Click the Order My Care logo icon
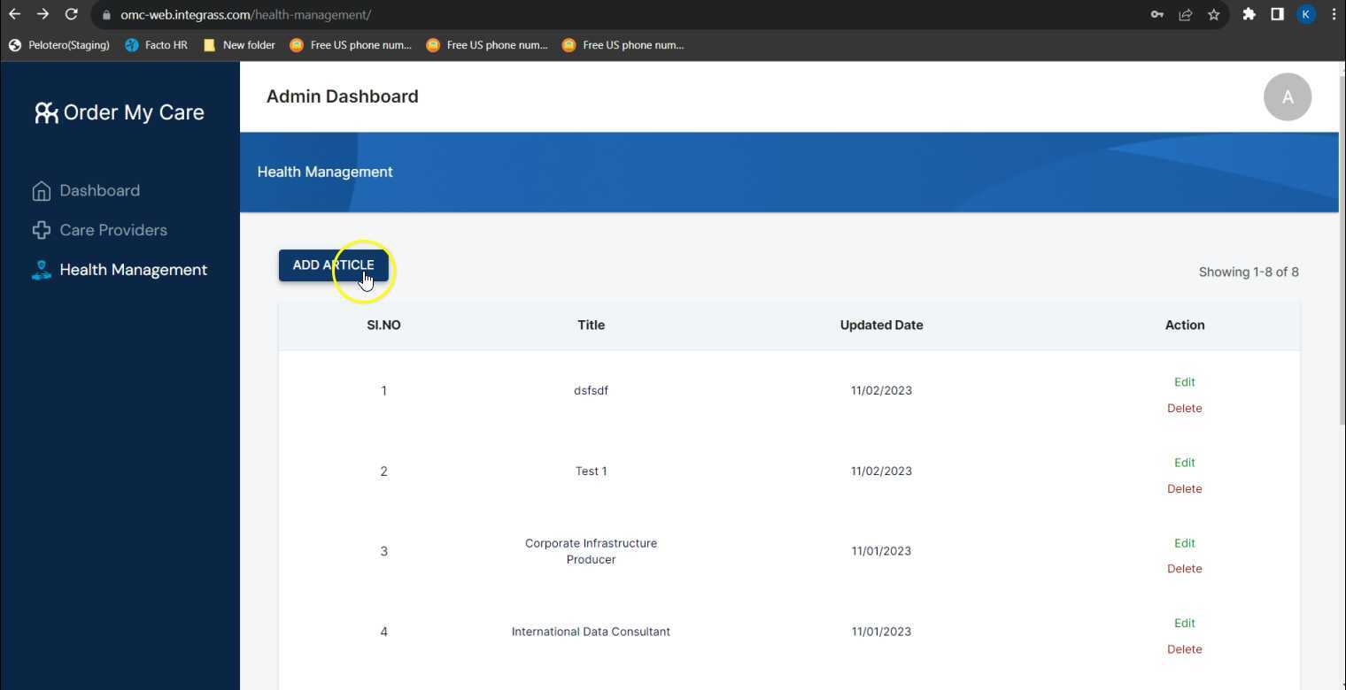Image resolution: width=1346 pixels, height=690 pixels. click(46, 112)
